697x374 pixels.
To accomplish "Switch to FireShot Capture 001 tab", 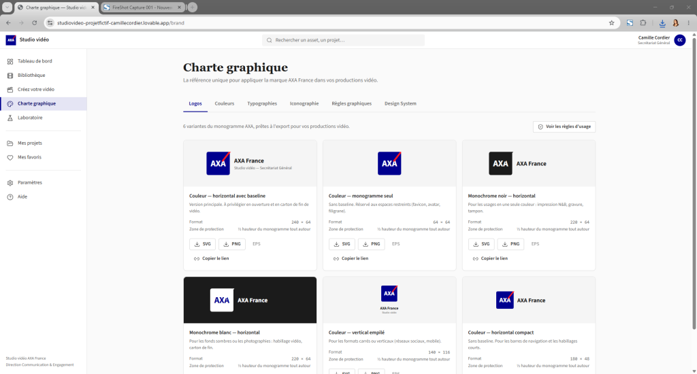I will pyautogui.click(x=143, y=7).
